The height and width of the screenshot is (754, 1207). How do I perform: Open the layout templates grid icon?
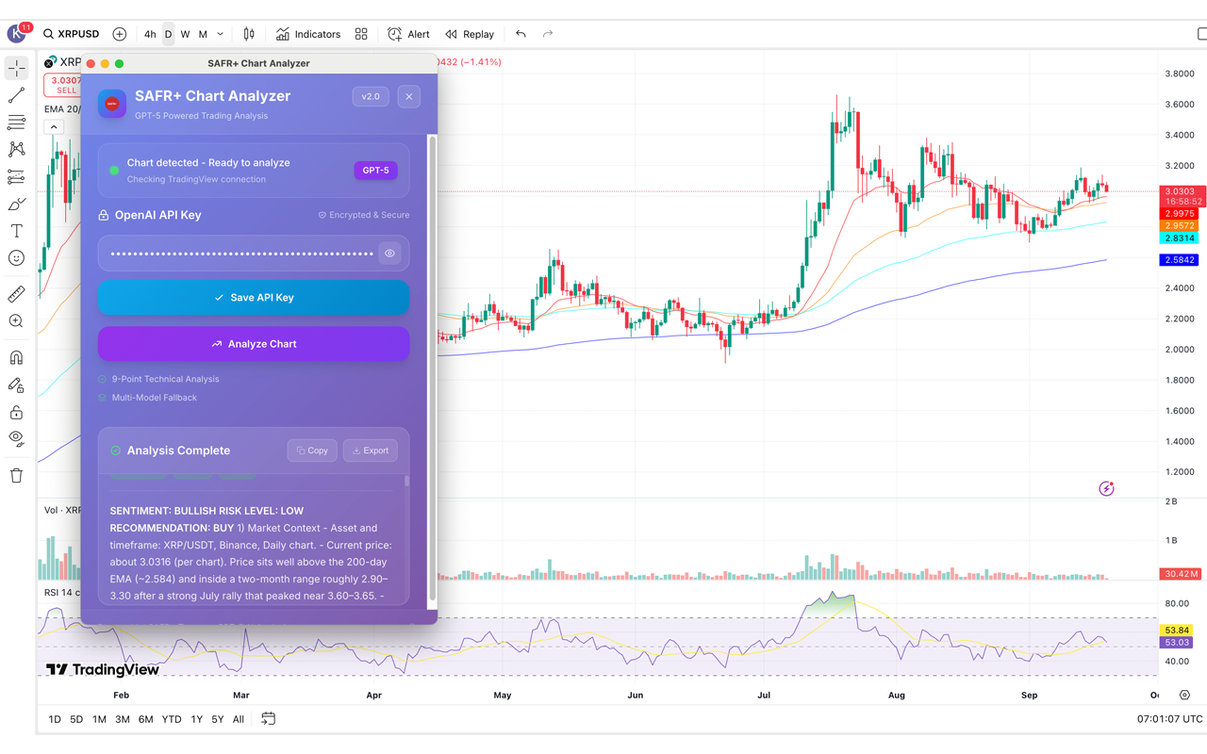(361, 34)
